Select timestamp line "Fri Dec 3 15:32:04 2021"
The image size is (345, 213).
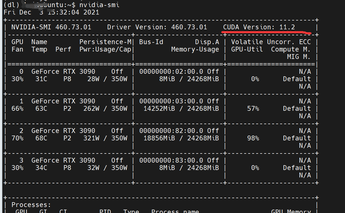click(x=51, y=13)
